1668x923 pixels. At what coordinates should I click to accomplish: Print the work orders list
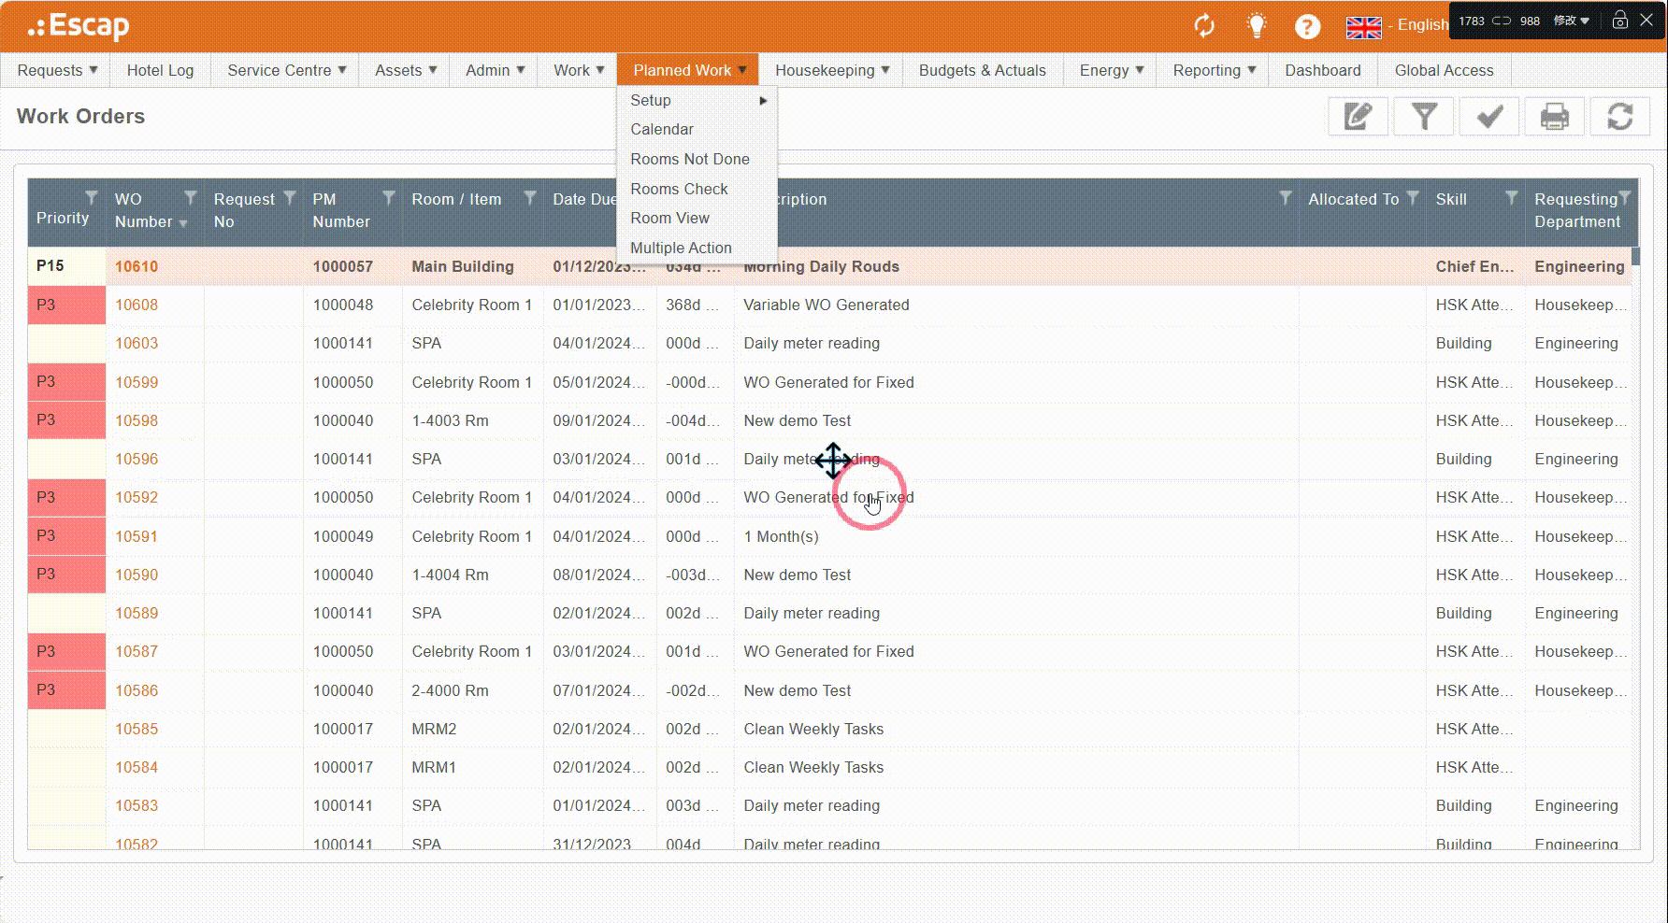pyautogui.click(x=1555, y=117)
